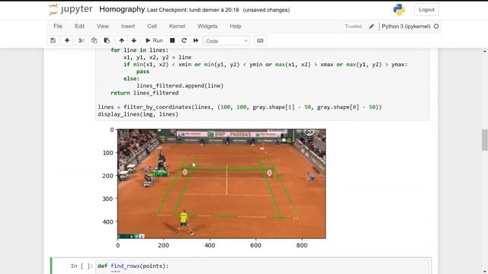
Task: Open the Widgets menu
Action: coord(207,27)
